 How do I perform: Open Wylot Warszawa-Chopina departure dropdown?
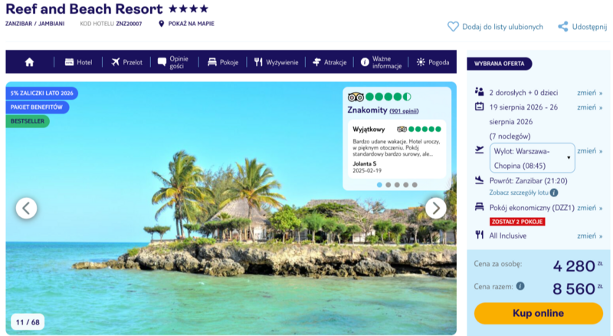pyautogui.click(x=532, y=158)
